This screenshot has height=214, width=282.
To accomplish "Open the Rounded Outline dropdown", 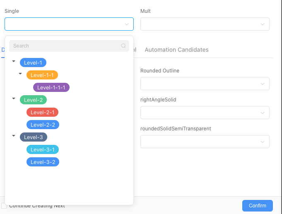I will [x=205, y=84].
